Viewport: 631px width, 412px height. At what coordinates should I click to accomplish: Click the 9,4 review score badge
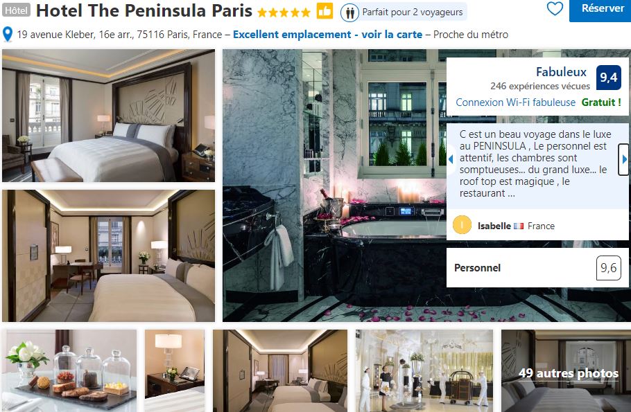pos(609,77)
